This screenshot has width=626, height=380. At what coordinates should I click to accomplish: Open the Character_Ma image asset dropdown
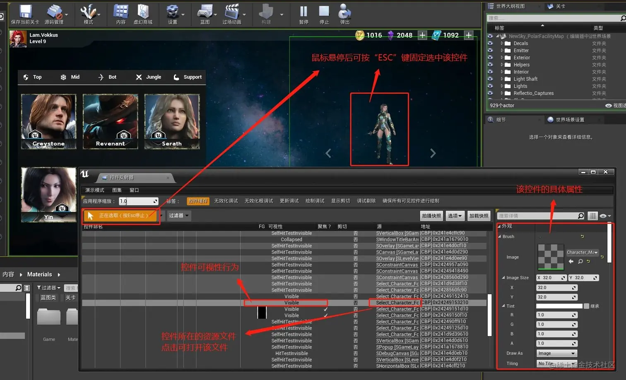(582, 252)
